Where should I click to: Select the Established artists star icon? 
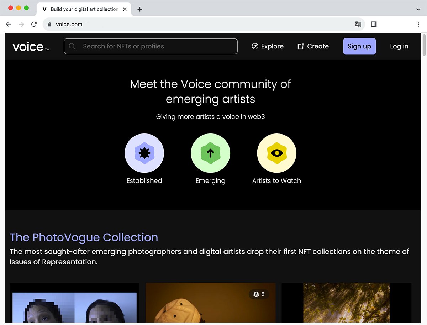[144, 153]
